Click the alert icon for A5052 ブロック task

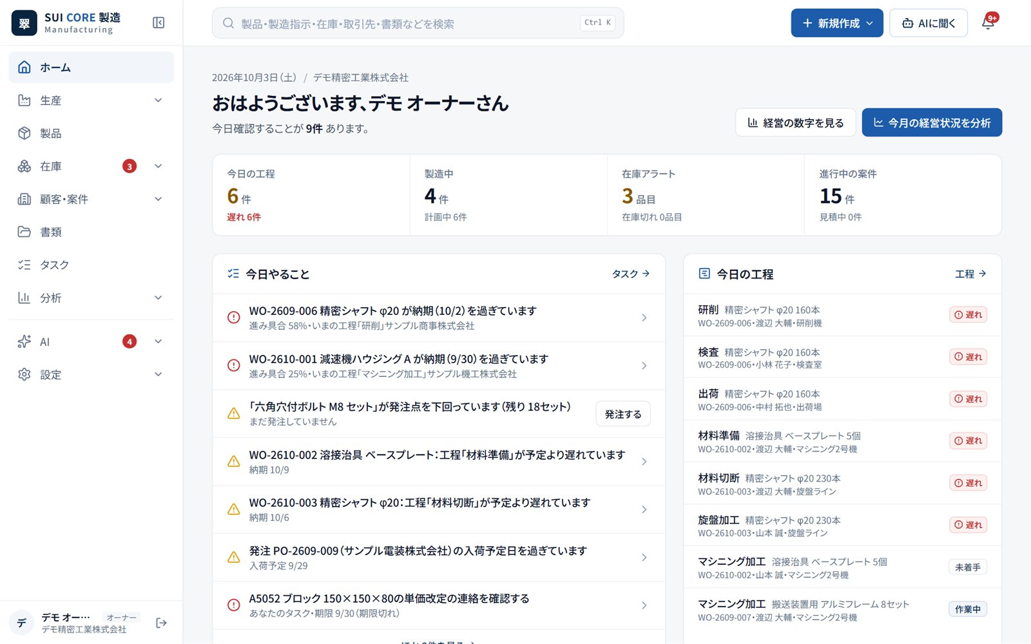(234, 605)
